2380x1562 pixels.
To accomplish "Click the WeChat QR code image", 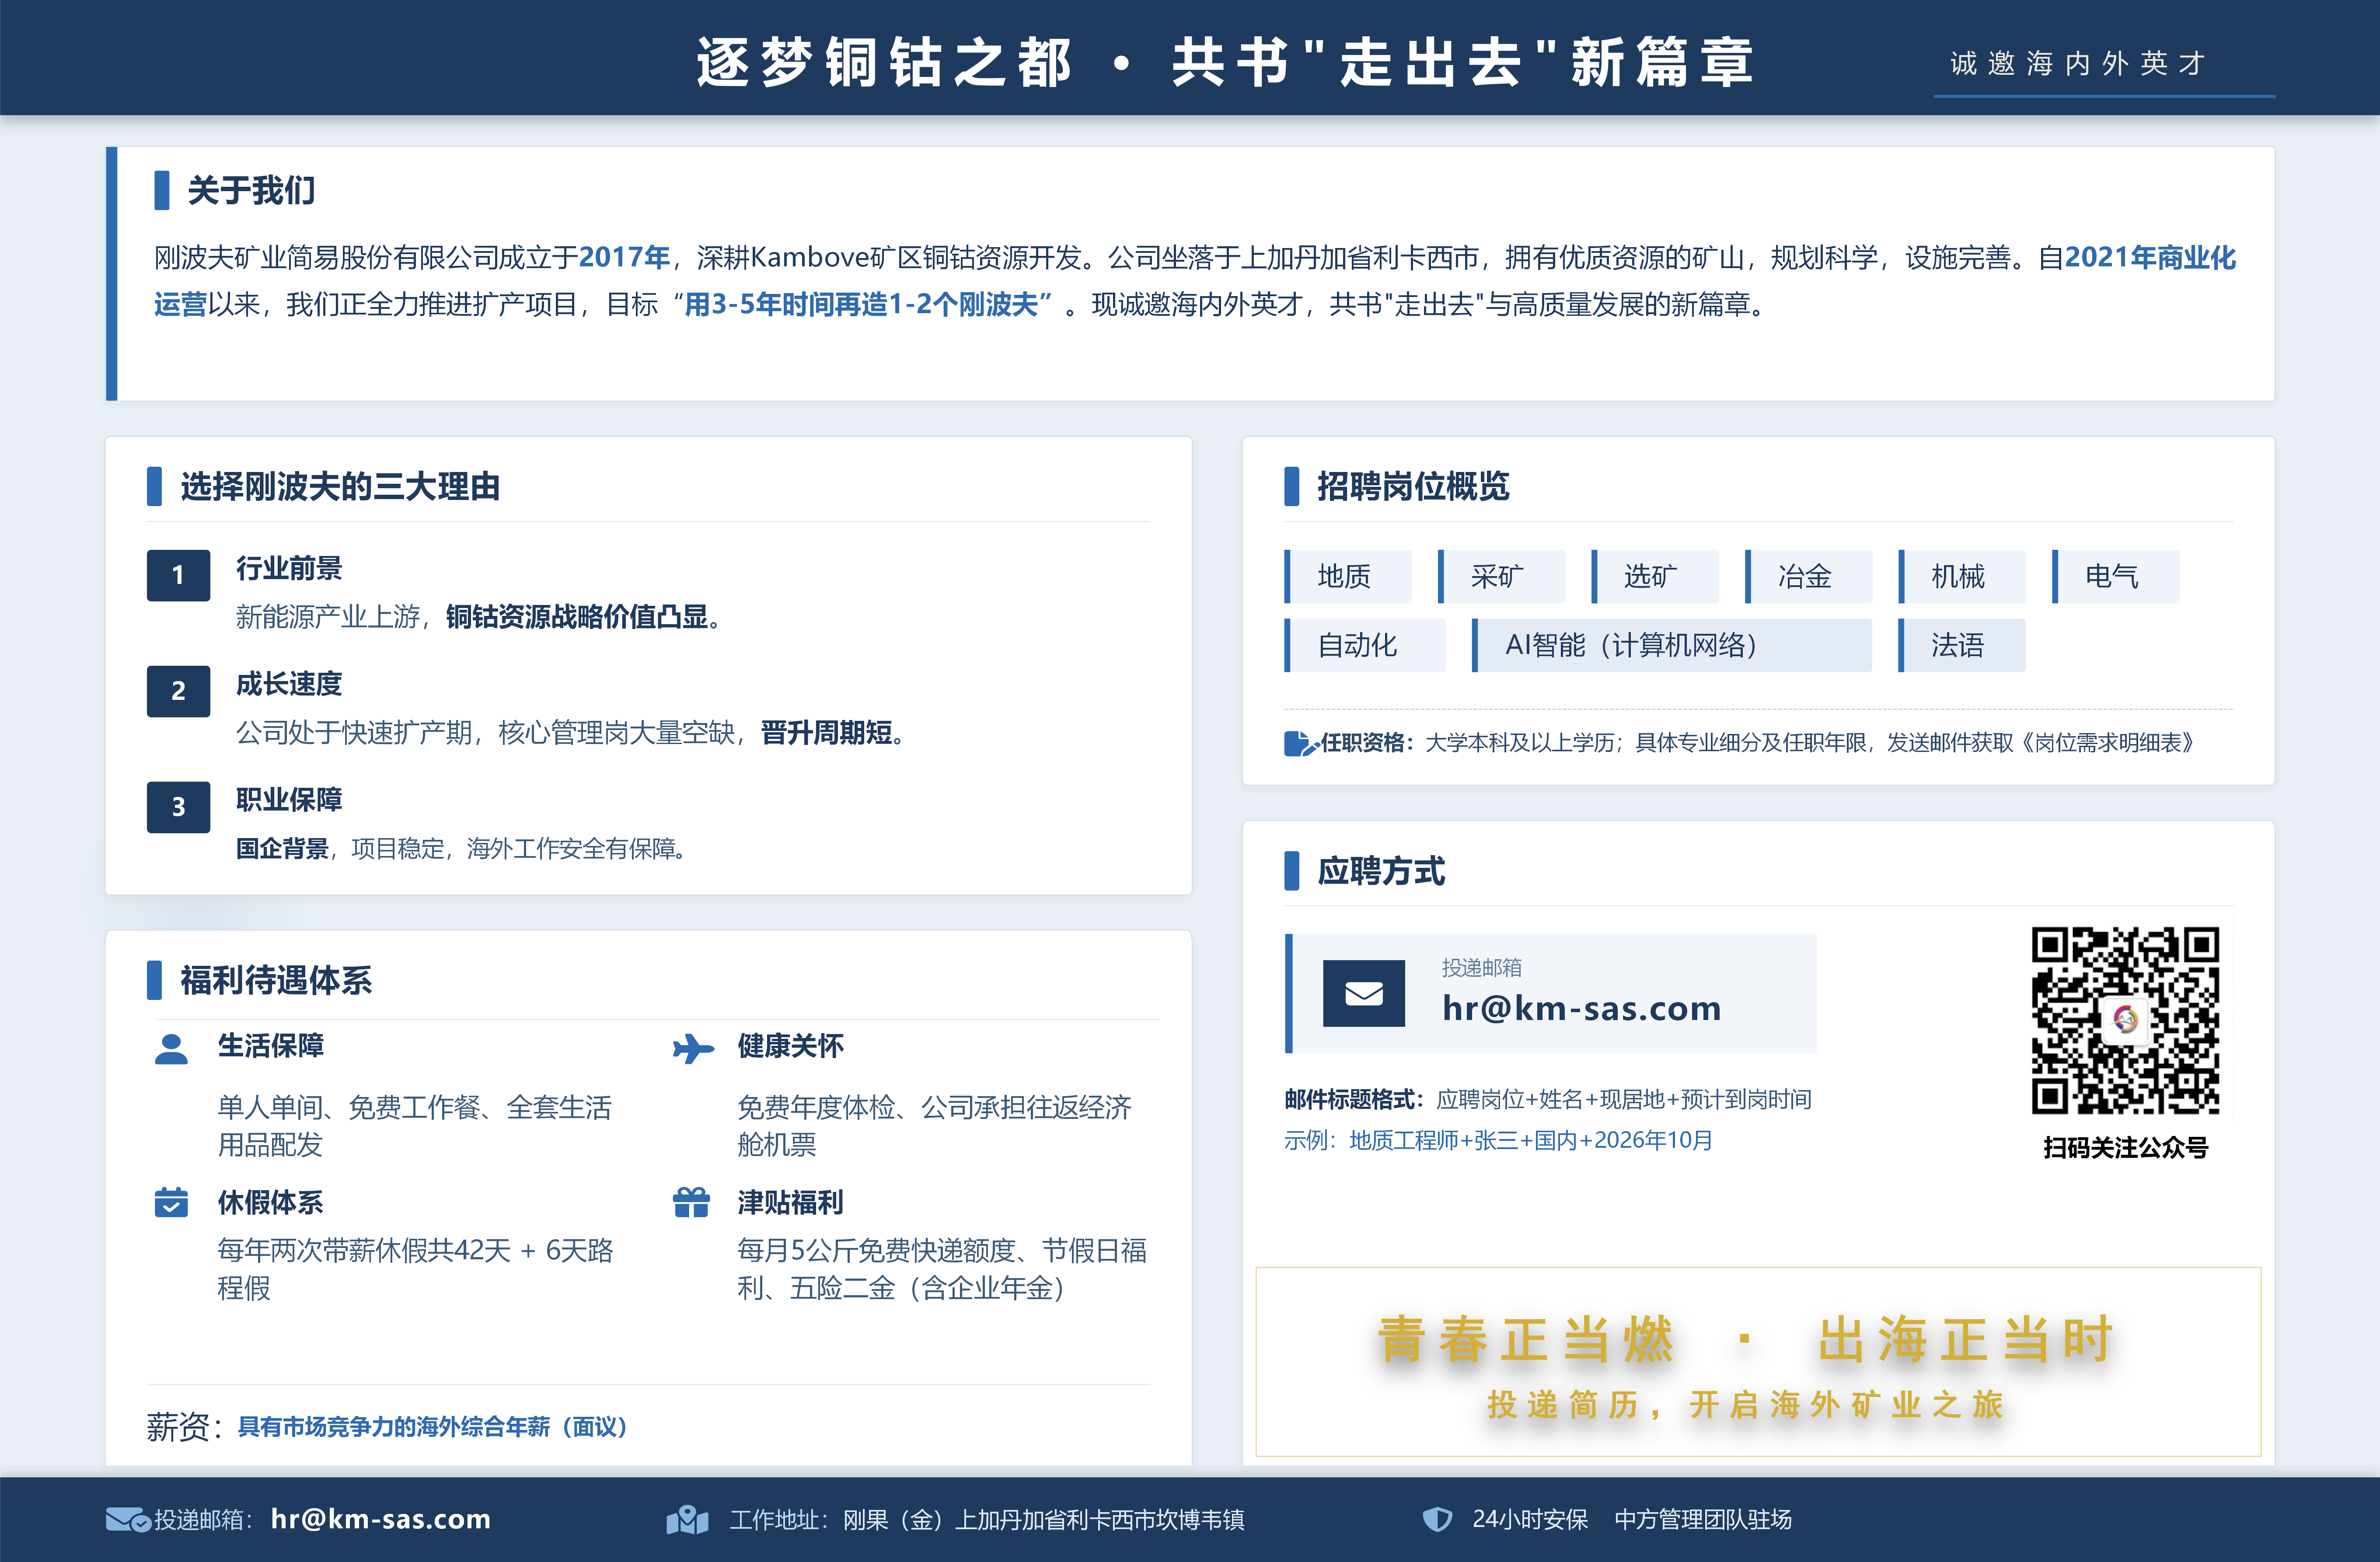I will (2125, 1021).
